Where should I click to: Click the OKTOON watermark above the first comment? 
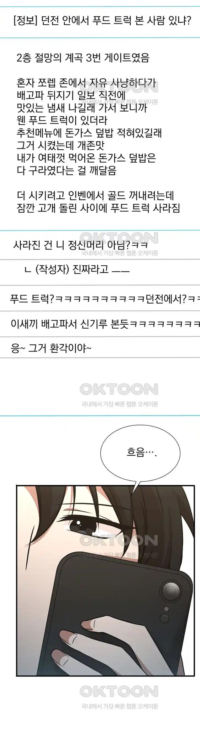[x=119, y=238]
